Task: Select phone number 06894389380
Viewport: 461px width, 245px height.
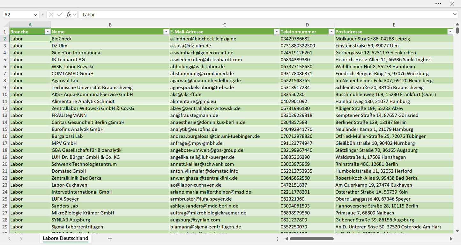Action: (x=307, y=60)
